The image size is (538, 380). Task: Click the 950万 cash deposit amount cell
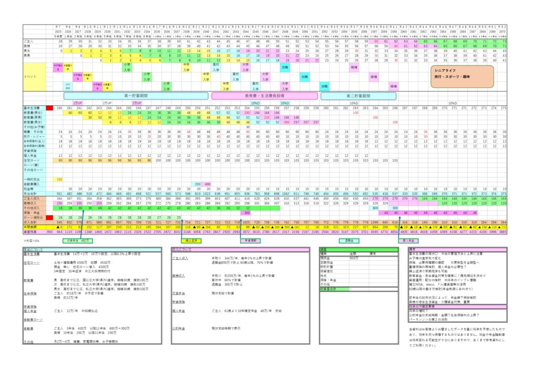354,258
